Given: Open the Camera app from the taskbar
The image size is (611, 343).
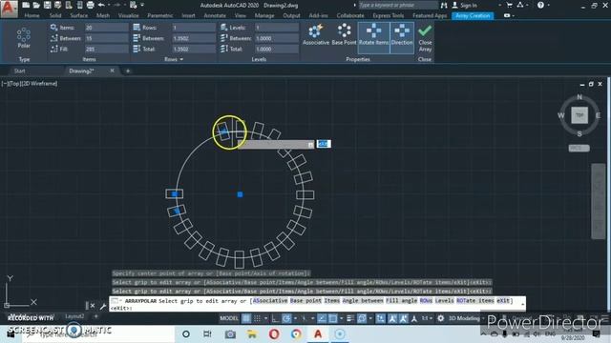Looking at the screenshot, I should coord(230,334).
